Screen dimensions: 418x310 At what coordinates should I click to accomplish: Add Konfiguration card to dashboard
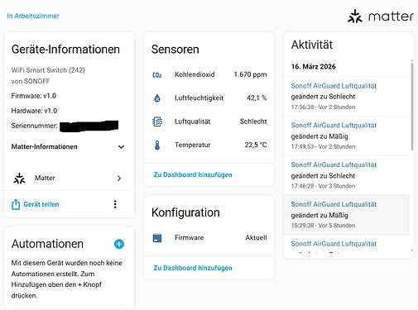point(193,268)
